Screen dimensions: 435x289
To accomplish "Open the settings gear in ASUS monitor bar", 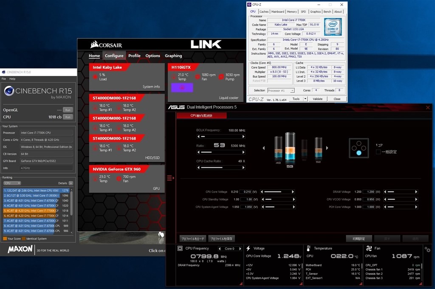I will tap(427, 250).
